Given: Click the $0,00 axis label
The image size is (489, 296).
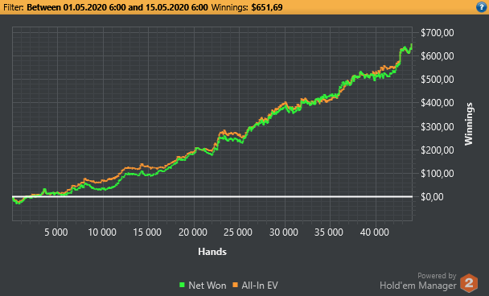Looking at the screenshot, I should 432,197.
